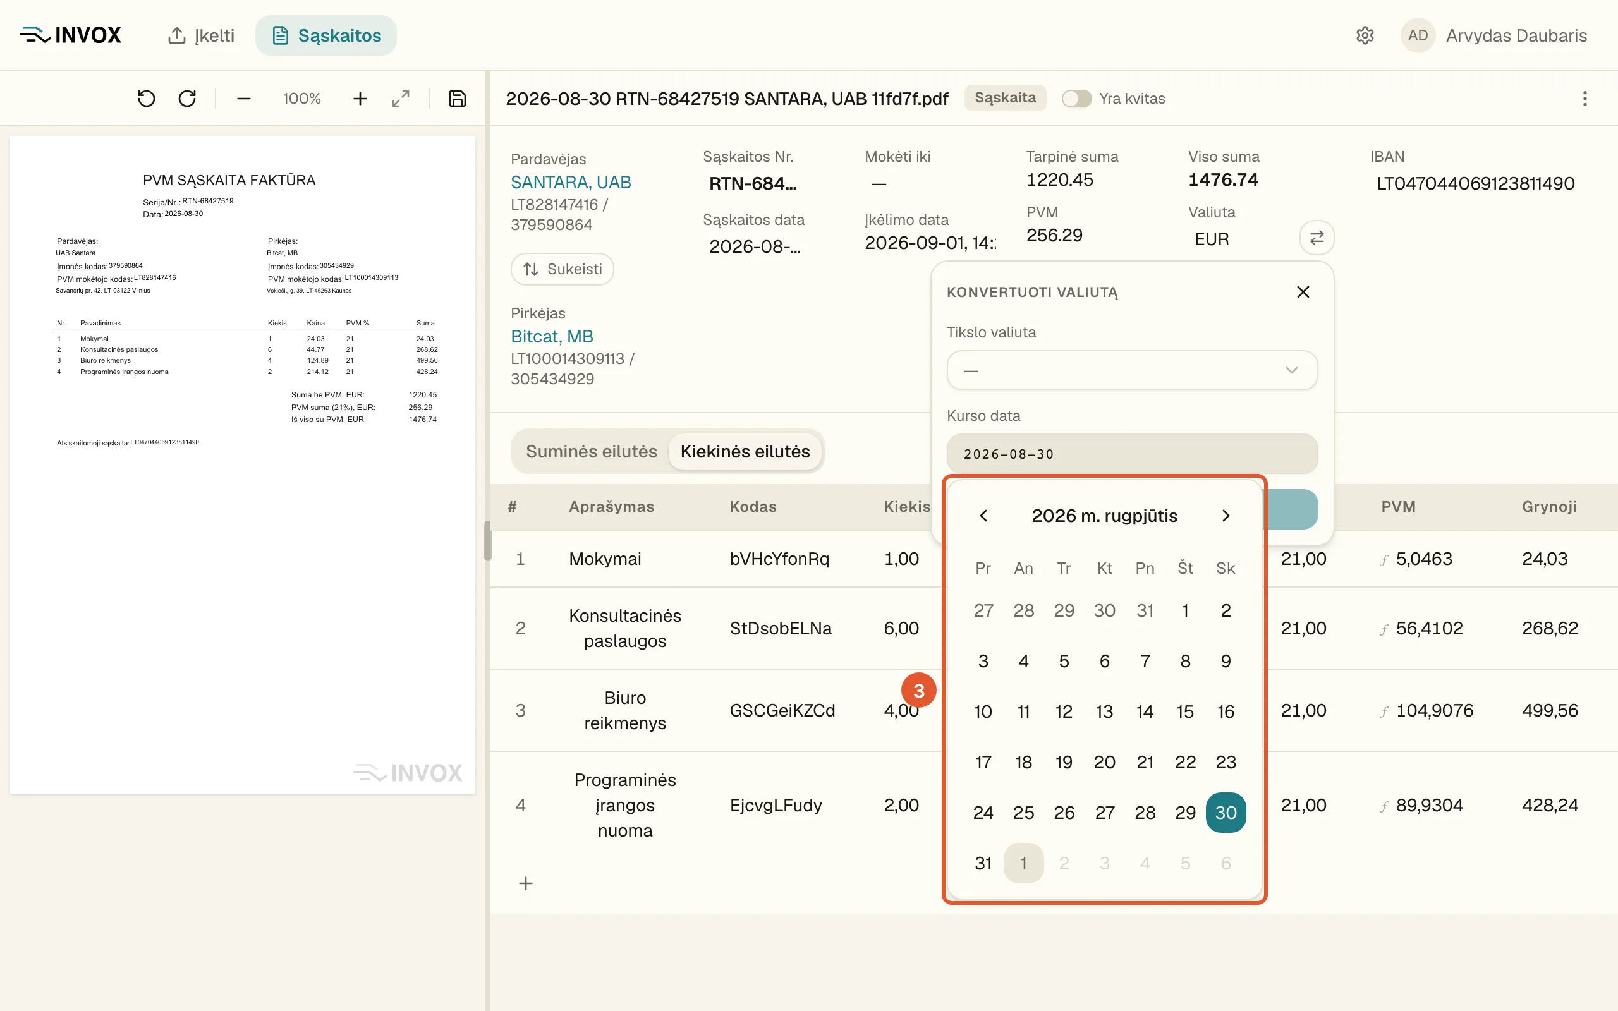Save the document with the disk icon
This screenshot has width=1618, height=1011.
pyautogui.click(x=458, y=99)
